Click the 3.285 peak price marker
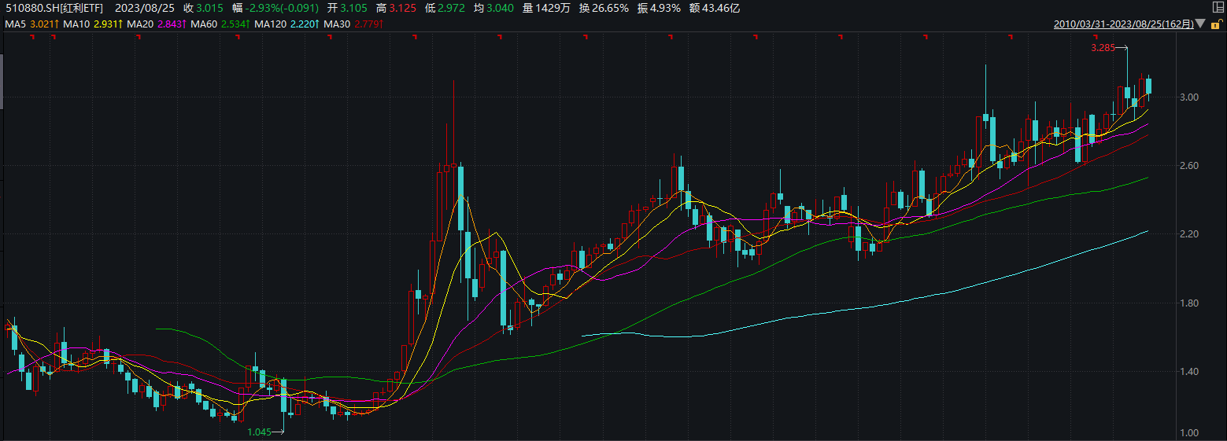Screen dimensions: 1227x441 click(1103, 48)
